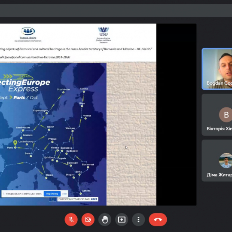The image size is (232, 232).
Task: Click the Brussels label on the map
Action: point(27,135)
